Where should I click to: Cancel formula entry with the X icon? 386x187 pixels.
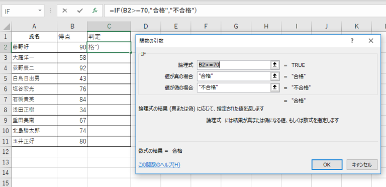[x=65, y=11]
